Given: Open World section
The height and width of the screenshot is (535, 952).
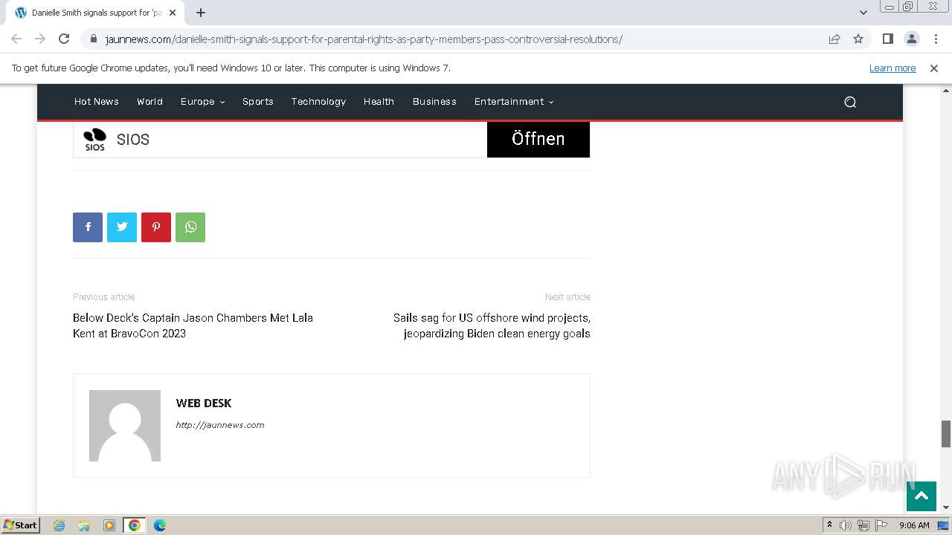Looking at the screenshot, I should 149,102.
